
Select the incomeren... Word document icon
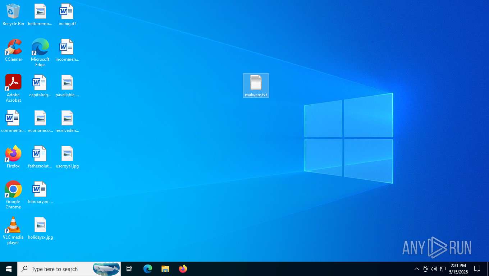(67, 50)
